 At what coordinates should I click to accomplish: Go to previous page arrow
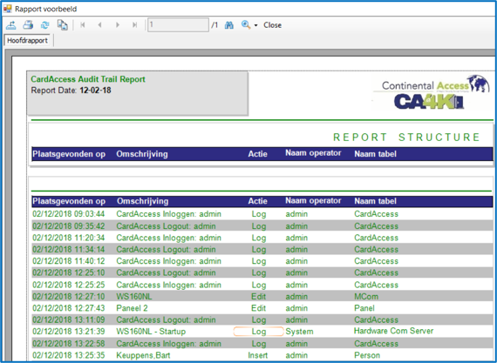100,24
